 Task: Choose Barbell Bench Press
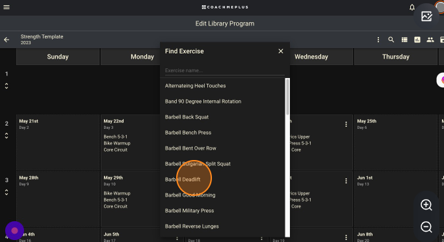pos(188,132)
